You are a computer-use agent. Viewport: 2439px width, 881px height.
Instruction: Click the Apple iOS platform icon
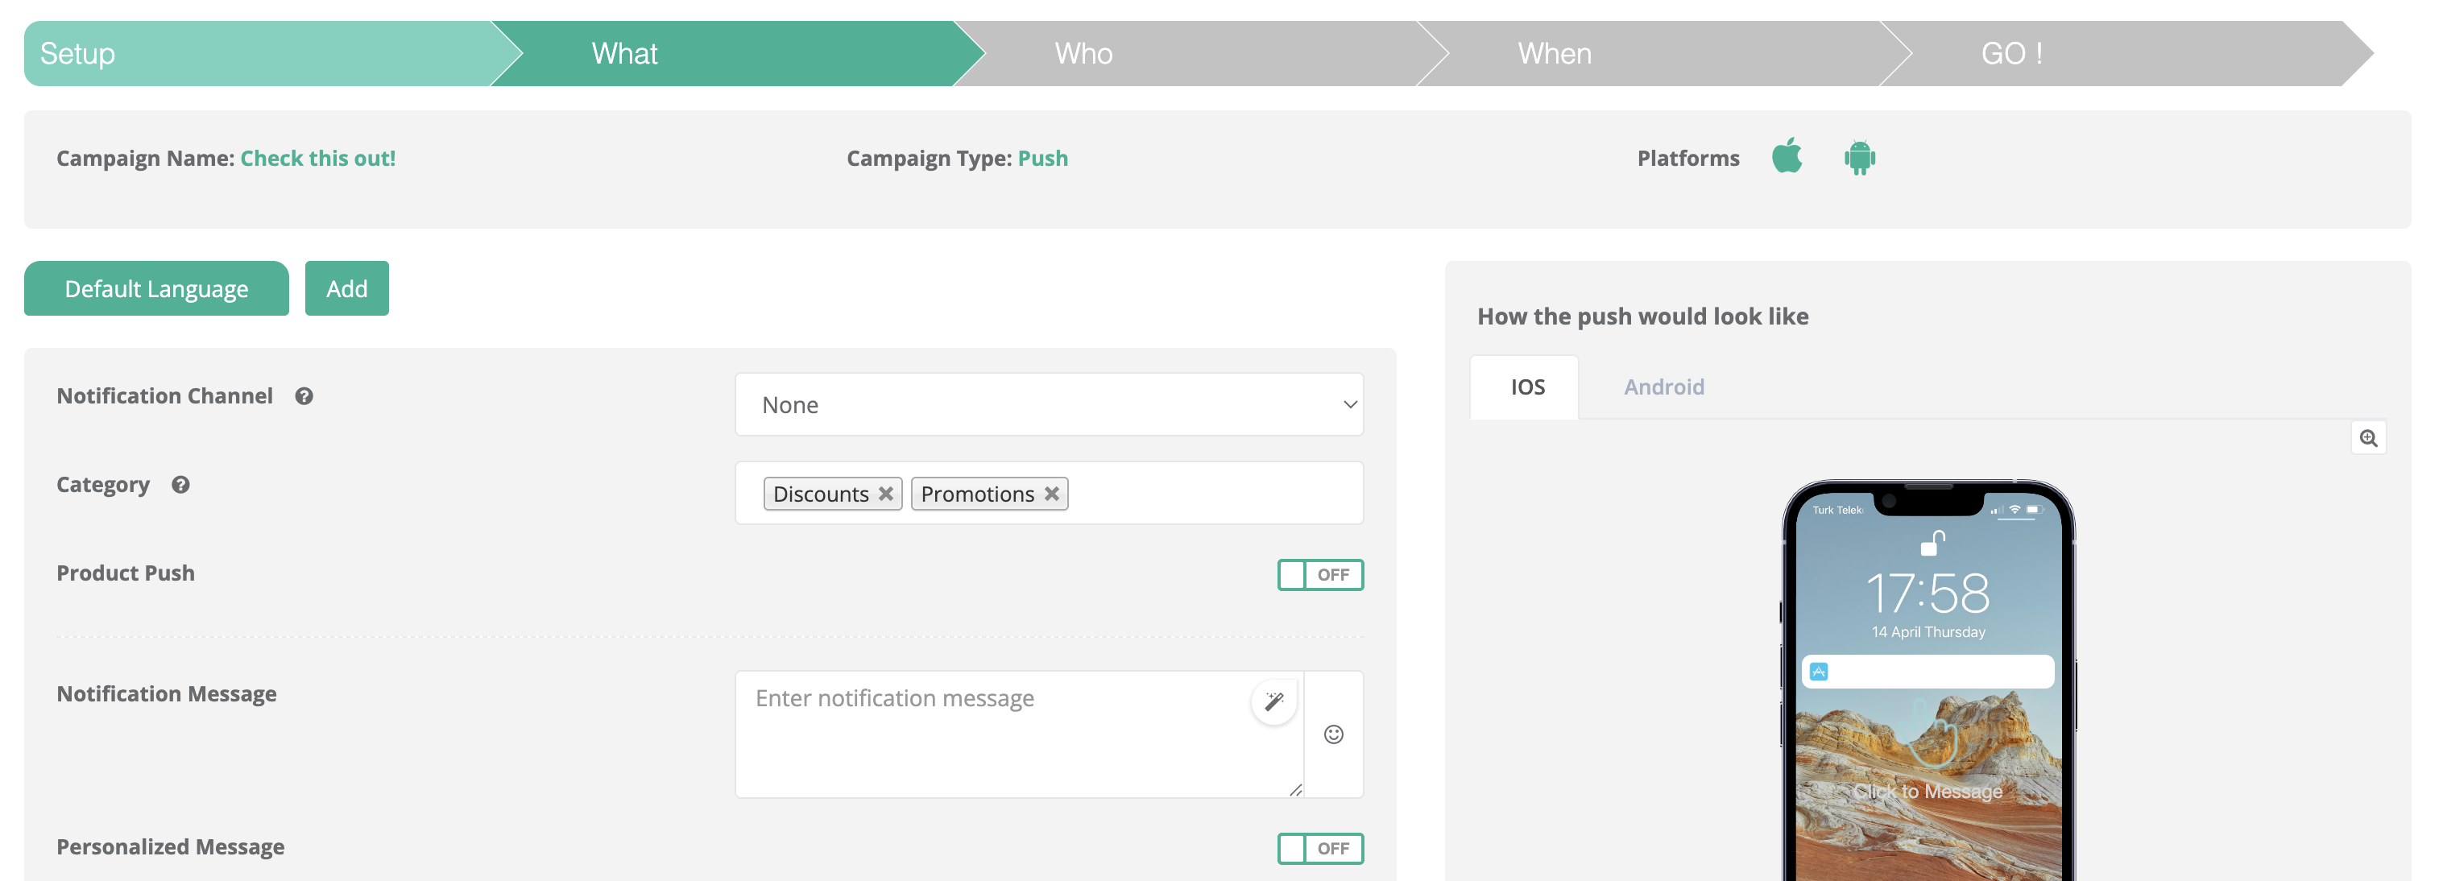(x=1787, y=156)
